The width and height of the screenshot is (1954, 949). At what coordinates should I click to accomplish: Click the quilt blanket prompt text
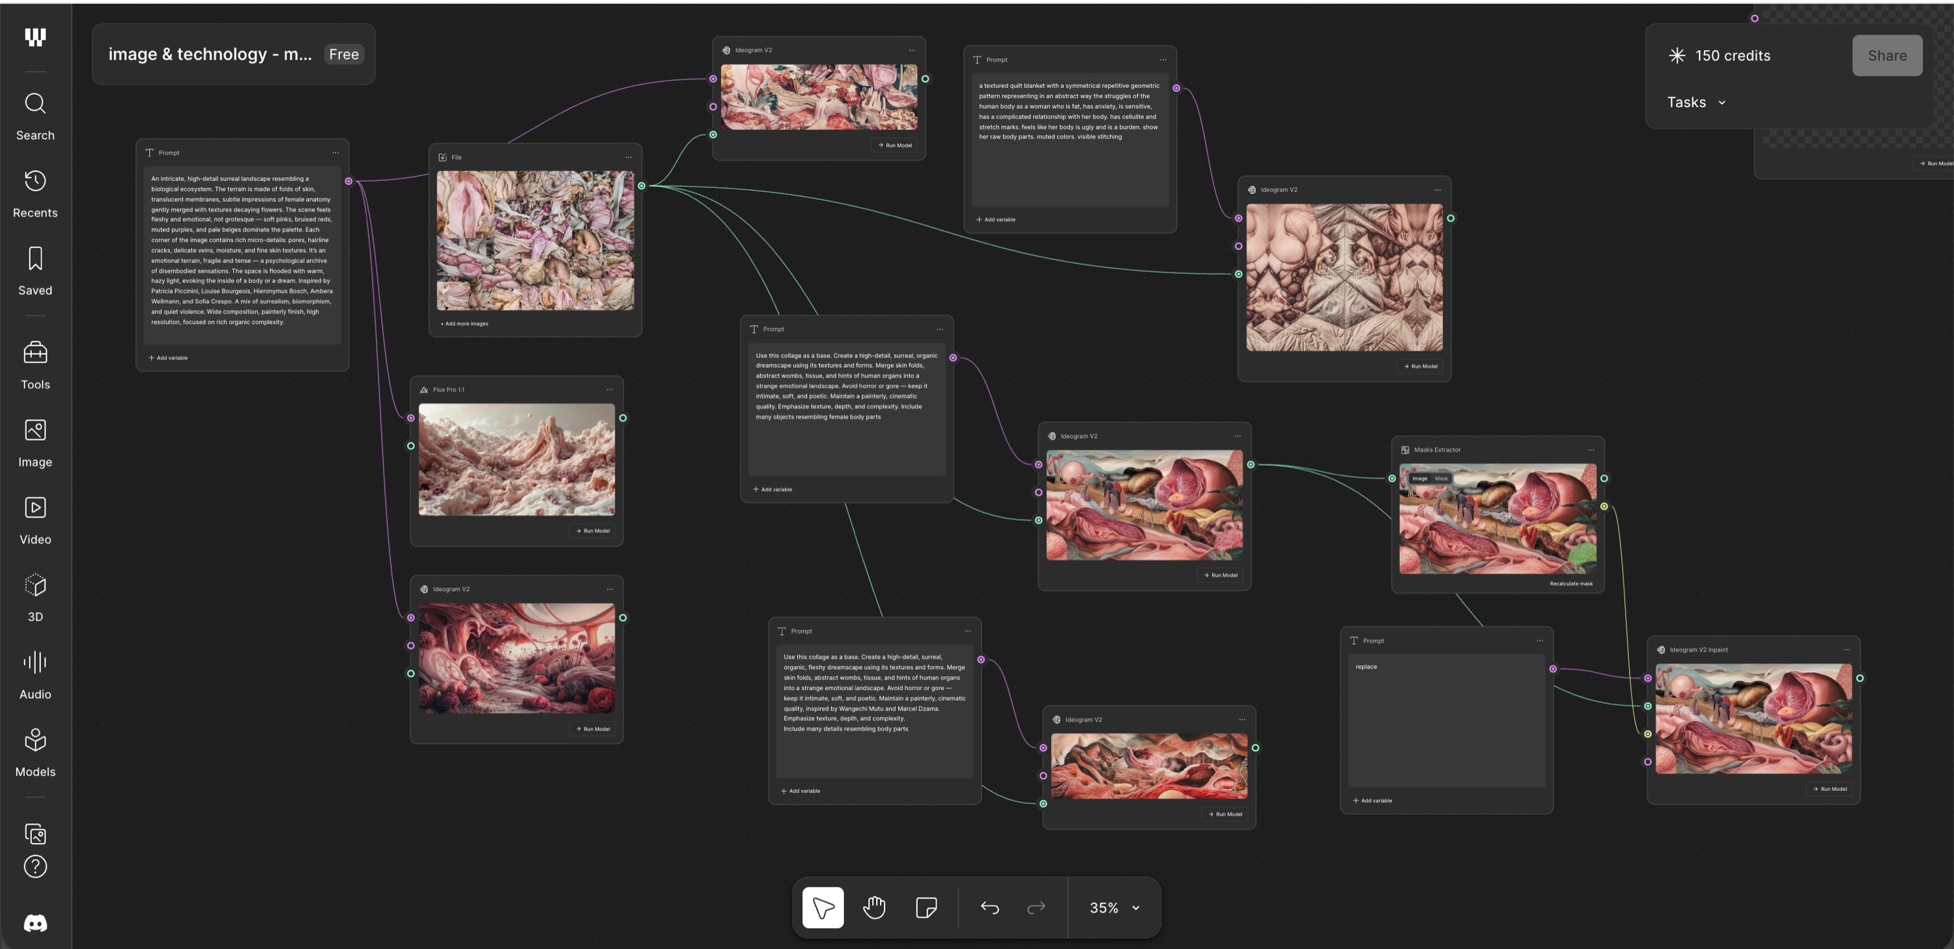tap(1069, 111)
